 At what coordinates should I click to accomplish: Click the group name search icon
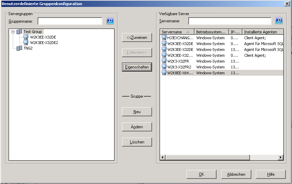pos(110,21)
